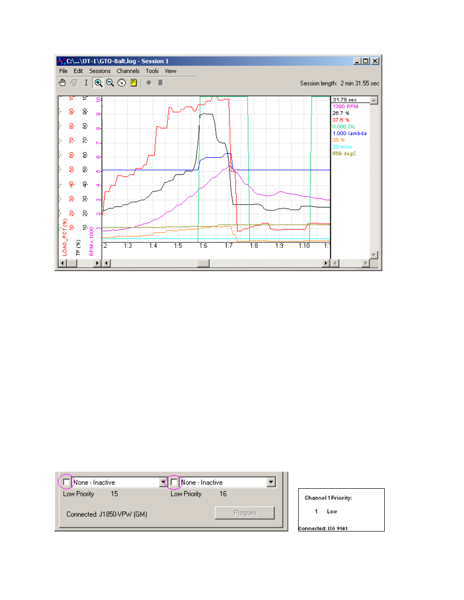Click left arrow of graph time scrollbar
The width and height of the screenshot is (464, 600).
pyautogui.click(x=107, y=263)
